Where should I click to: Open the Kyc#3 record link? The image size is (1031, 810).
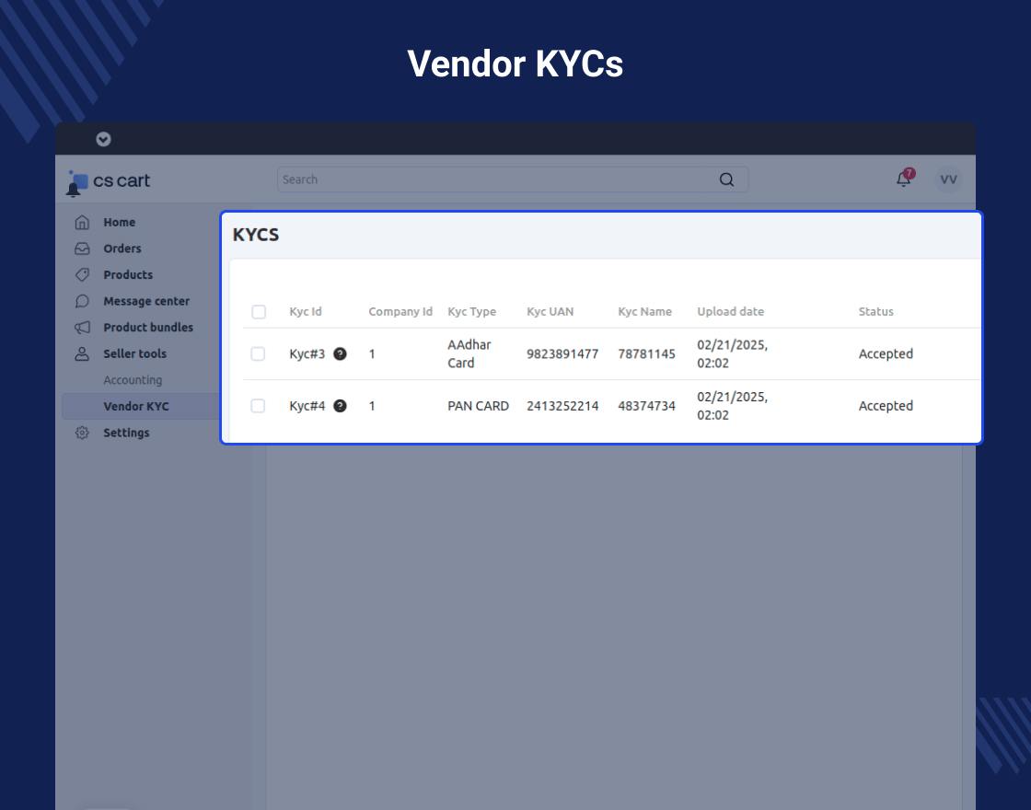point(307,353)
